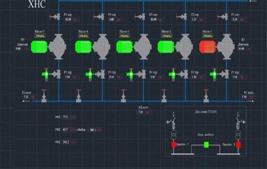267x169 pixels.
Task: Click the P3 тур pressure value 3.82
Action: click(153, 77)
